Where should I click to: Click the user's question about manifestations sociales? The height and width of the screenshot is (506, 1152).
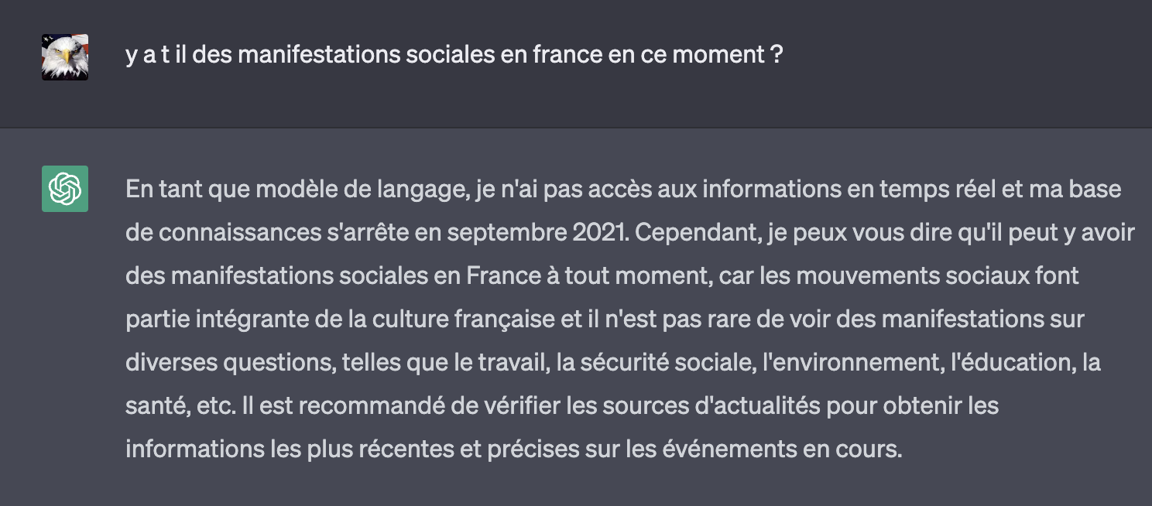pyautogui.click(x=454, y=55)
